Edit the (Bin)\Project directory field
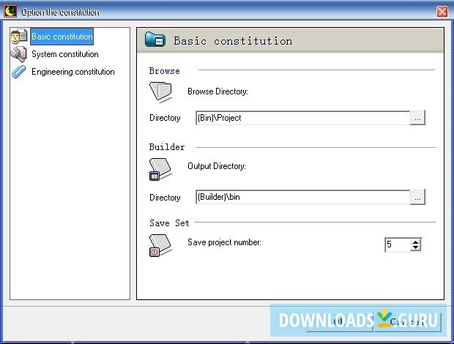The width and height of the screenshot is (454, 344). (302, 118)
